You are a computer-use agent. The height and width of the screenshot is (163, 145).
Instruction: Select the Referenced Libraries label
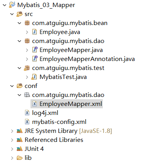pyautogui.click(x=54, y=140)
